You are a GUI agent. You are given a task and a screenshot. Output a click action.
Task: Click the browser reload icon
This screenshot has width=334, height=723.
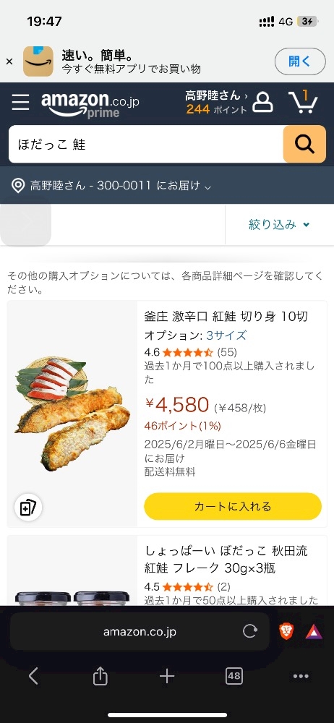(249, 631)
